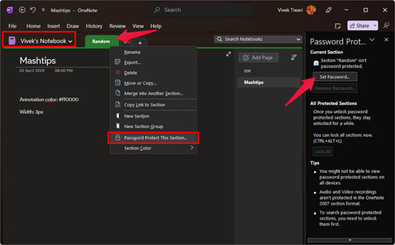Click the Add Page button
395x245 pixels.
coord(258,57)
